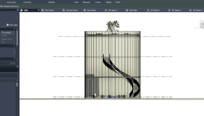Collapse the section arrow above the Foundatio field
Screen dimensions: 204x116
[14, 29]
